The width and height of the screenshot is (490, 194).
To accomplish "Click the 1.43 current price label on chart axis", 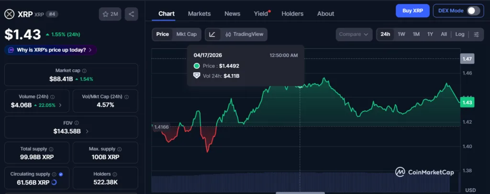I will pos(467,102).
